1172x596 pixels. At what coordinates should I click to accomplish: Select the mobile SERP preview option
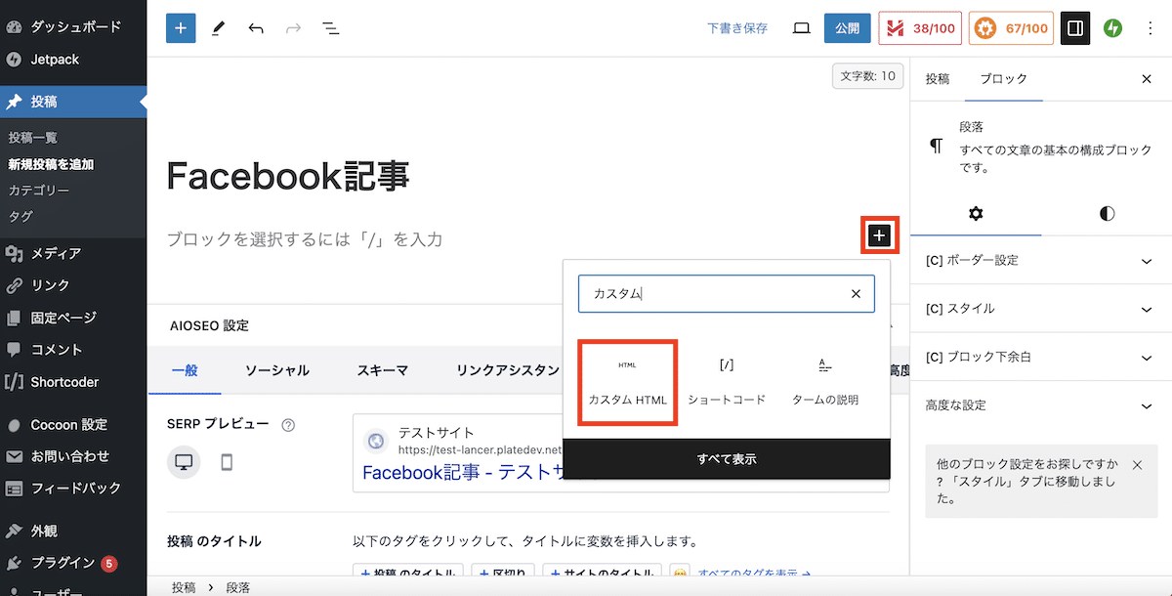point(227,462)
